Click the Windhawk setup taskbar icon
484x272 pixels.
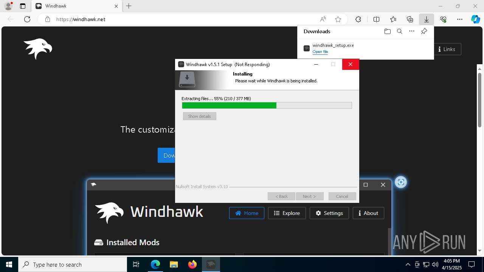(211, 264)
